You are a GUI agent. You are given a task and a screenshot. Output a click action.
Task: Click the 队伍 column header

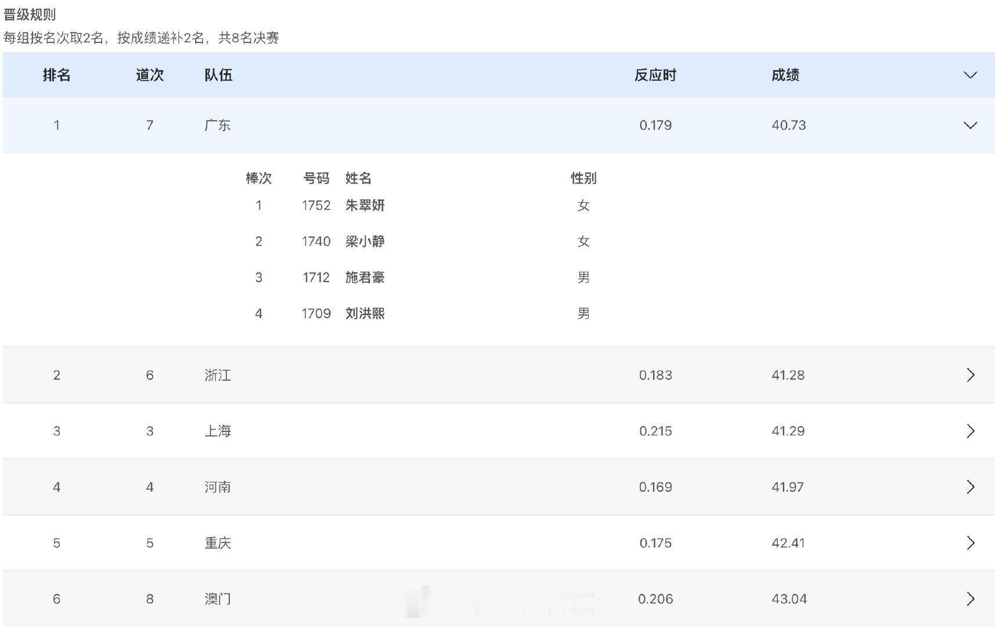tap(218, 74)
